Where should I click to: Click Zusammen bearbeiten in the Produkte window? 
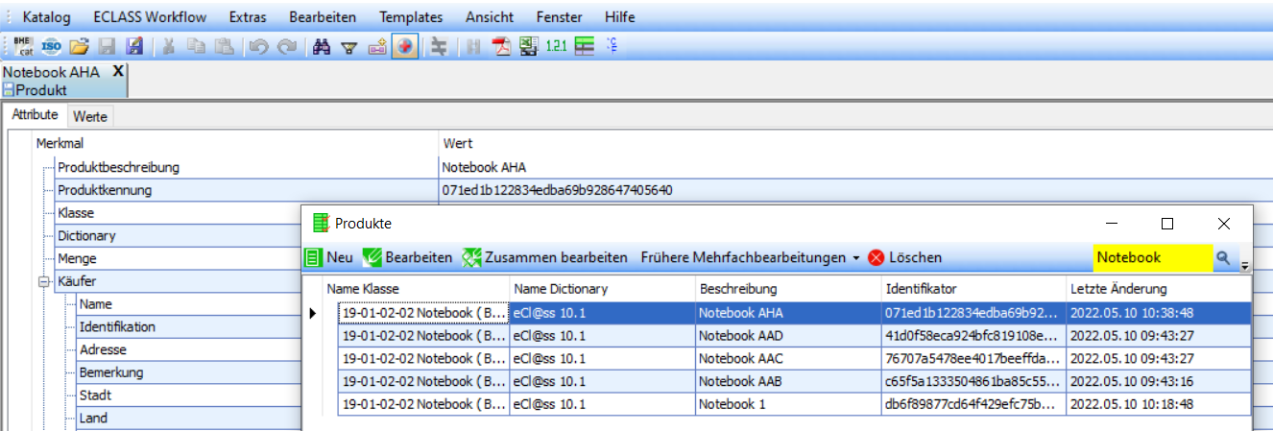pyautogui.click(x=544, y=257)
